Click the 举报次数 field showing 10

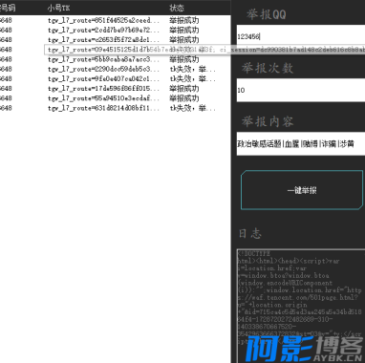301,90
